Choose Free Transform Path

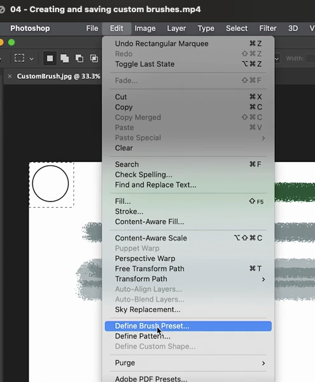pos(188,268)
